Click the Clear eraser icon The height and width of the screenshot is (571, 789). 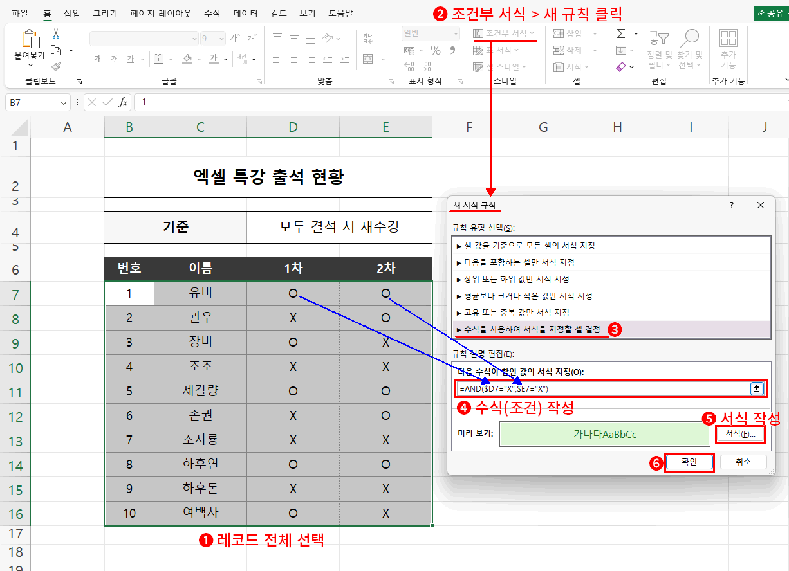621,66
